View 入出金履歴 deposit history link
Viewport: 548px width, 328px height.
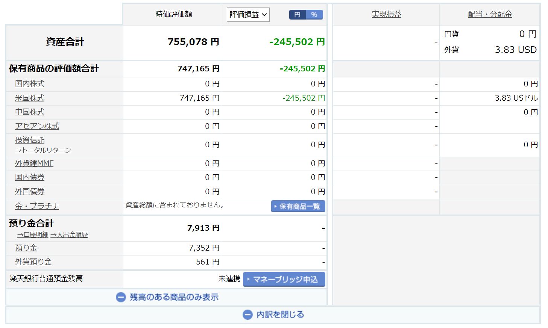(x=69, y=235)
